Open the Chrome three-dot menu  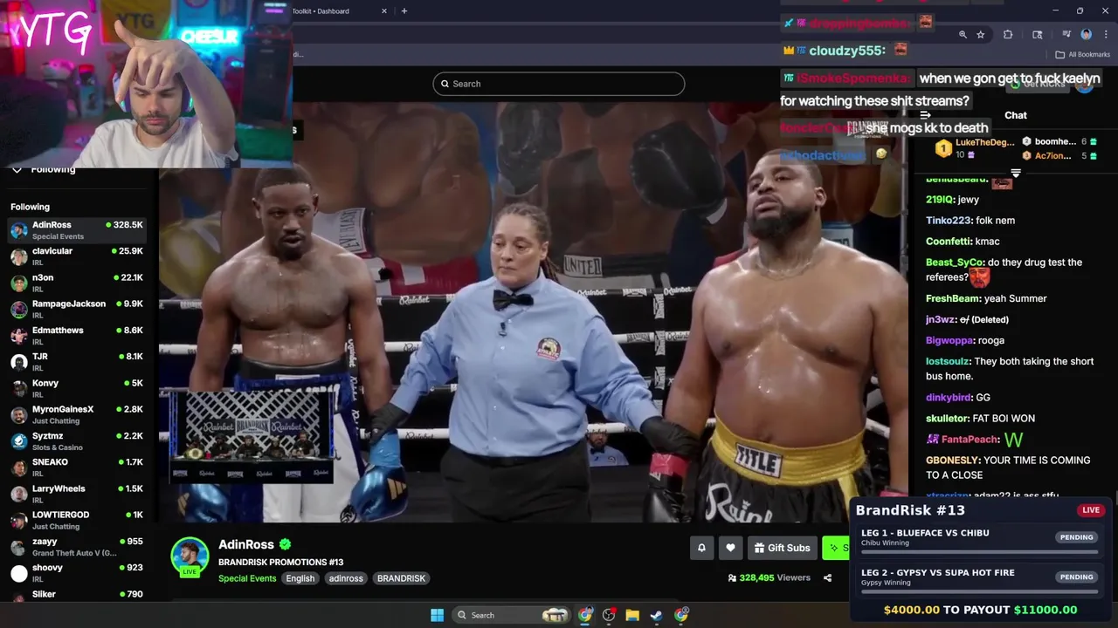pos(1105,35)
